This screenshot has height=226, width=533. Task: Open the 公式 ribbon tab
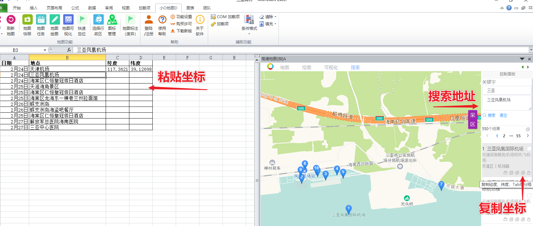(75, 8)
